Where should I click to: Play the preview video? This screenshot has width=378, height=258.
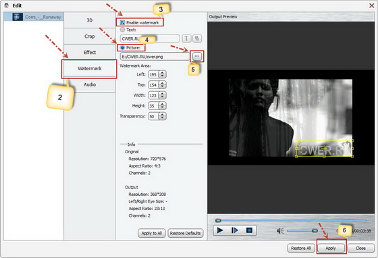219,230
